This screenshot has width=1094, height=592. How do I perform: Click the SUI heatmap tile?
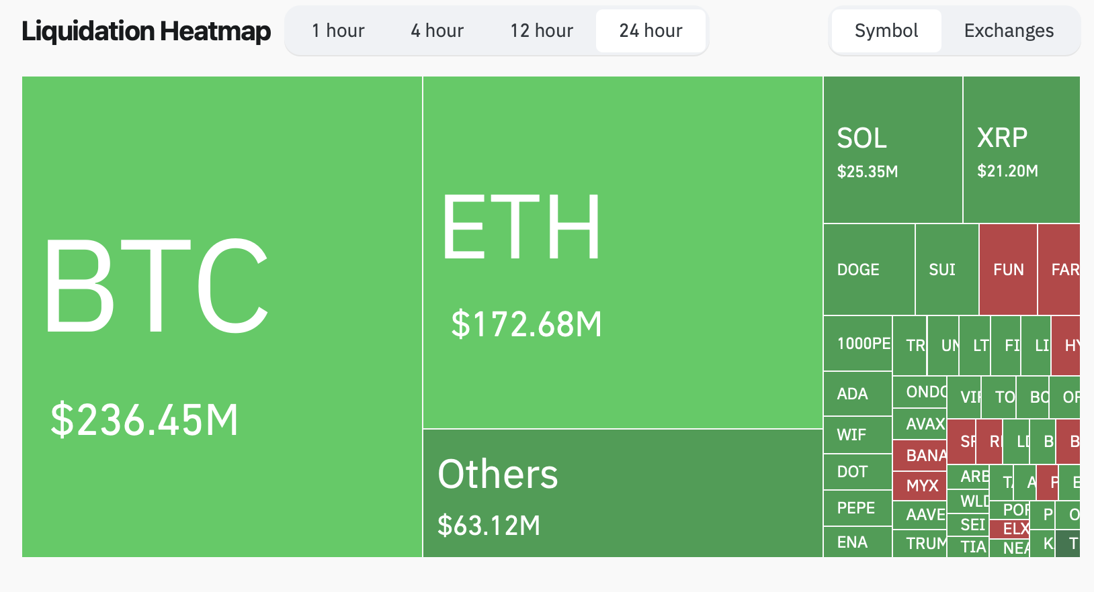[x=947, y=270]
